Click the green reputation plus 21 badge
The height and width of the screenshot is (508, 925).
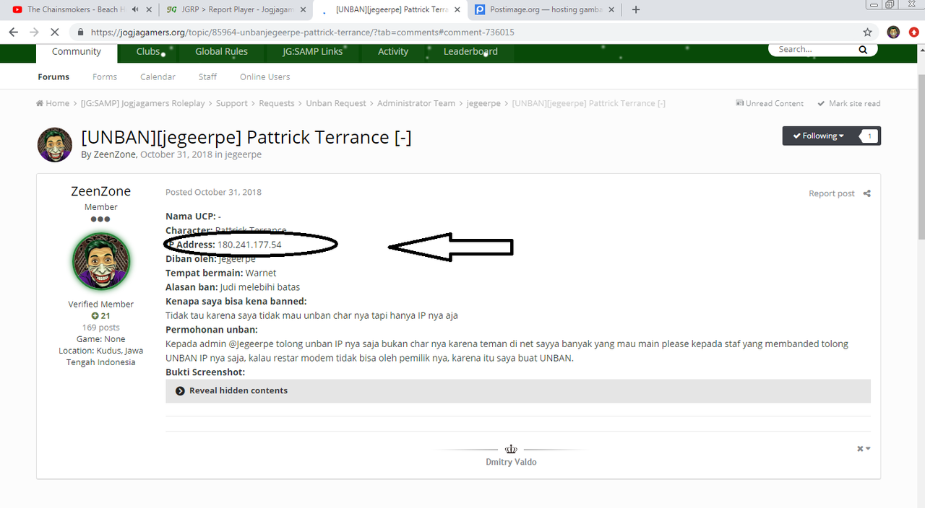(100, 316)
